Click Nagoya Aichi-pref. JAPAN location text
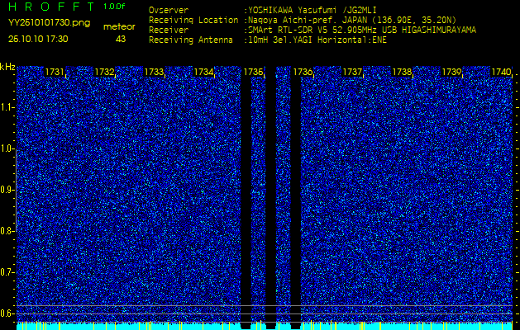This screenshot has width=520, height=330. 351,20
